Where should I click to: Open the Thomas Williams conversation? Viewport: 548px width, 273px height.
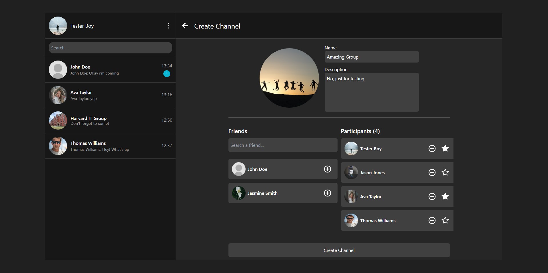point(111,146)
